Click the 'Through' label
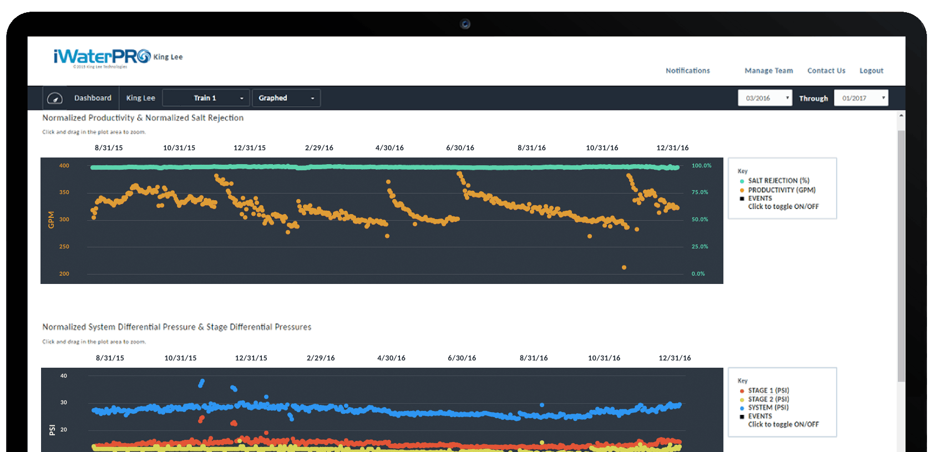 (x=813, y=98)
